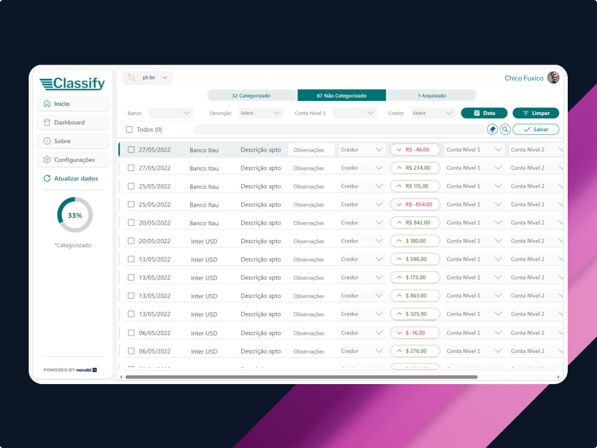
Task: Click the language translate icon
Action: [x=131, y=77]
